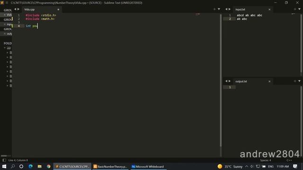
Task: Click line 2 include math.h code
Action: [40, 19]
